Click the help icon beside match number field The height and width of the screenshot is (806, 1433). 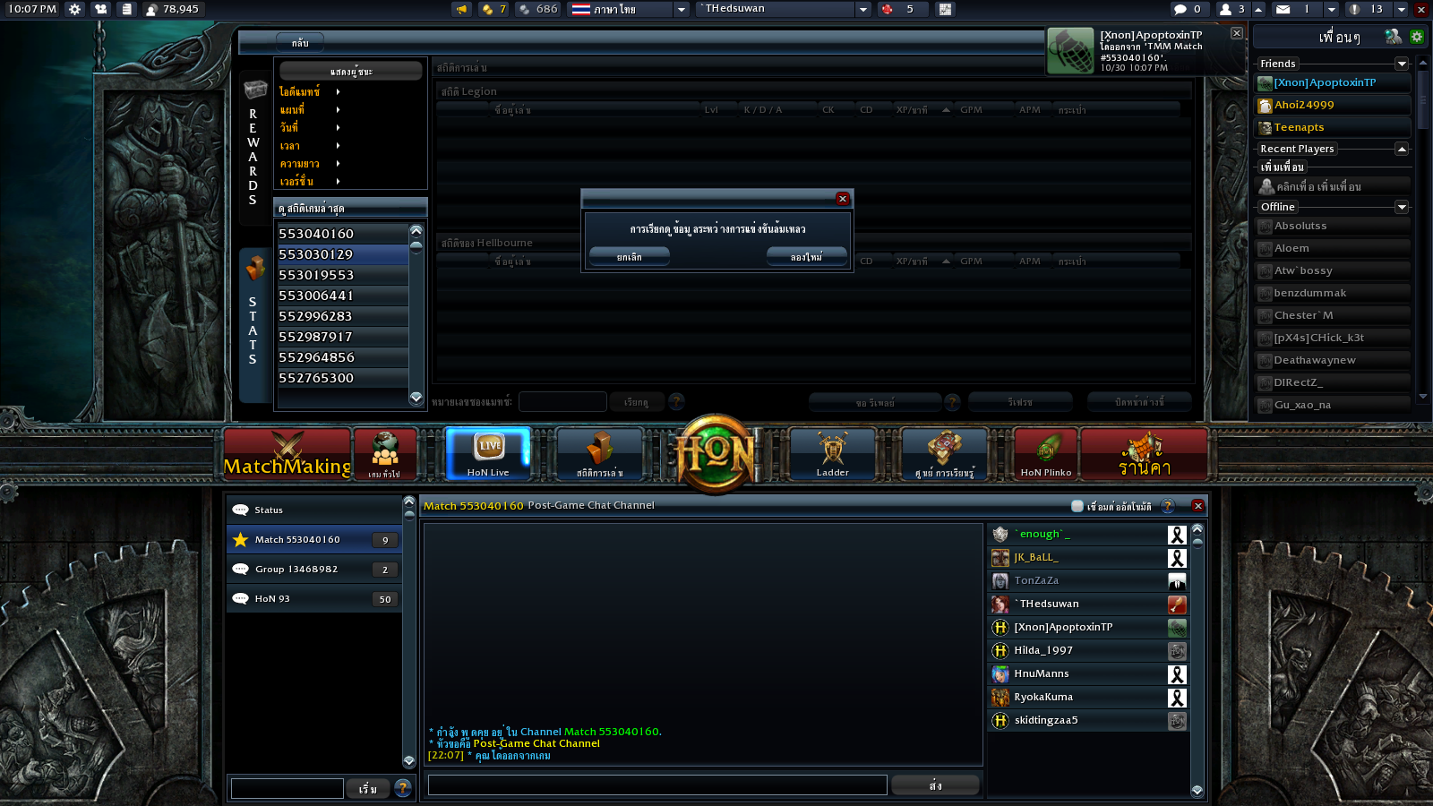(676, 402)
